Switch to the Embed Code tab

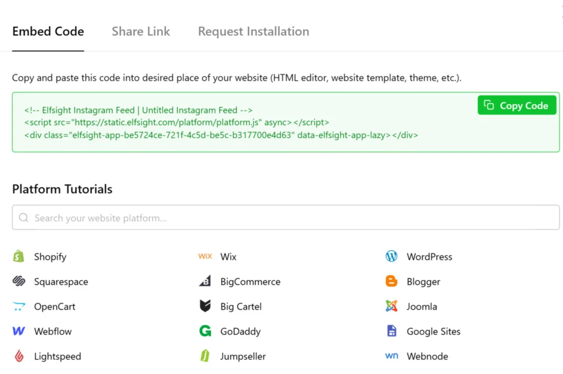48,31
